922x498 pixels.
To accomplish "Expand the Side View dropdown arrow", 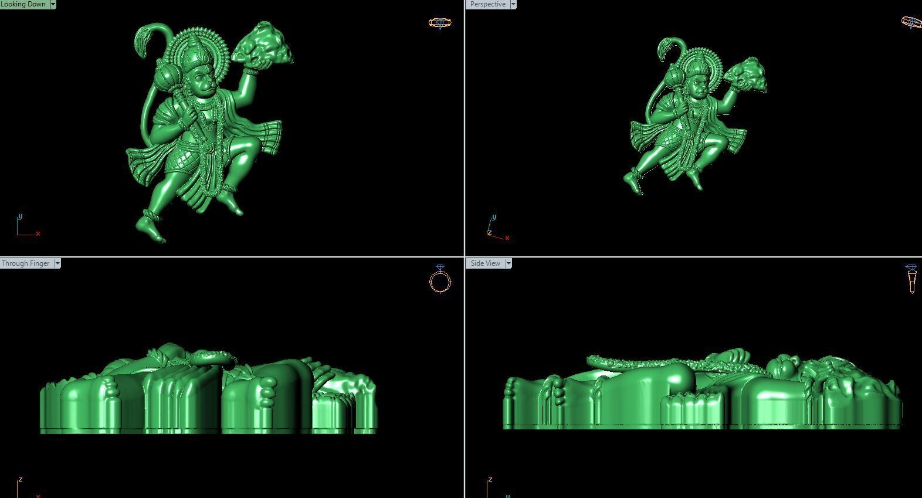I will coord(509,263).
